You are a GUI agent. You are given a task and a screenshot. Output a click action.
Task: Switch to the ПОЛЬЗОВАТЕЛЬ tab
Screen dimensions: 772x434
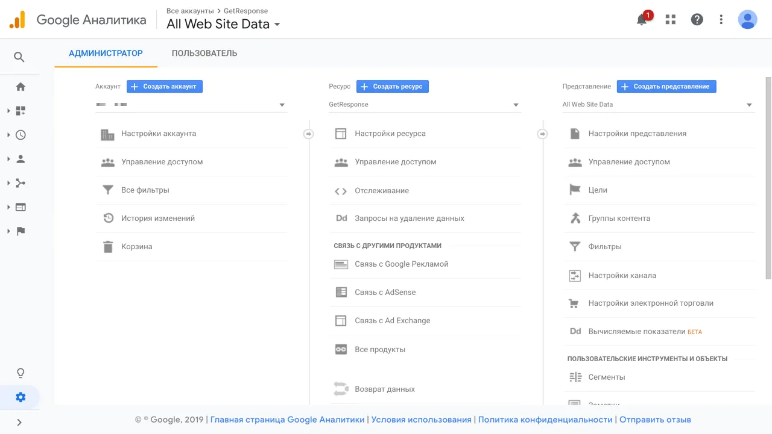point(204,54)
